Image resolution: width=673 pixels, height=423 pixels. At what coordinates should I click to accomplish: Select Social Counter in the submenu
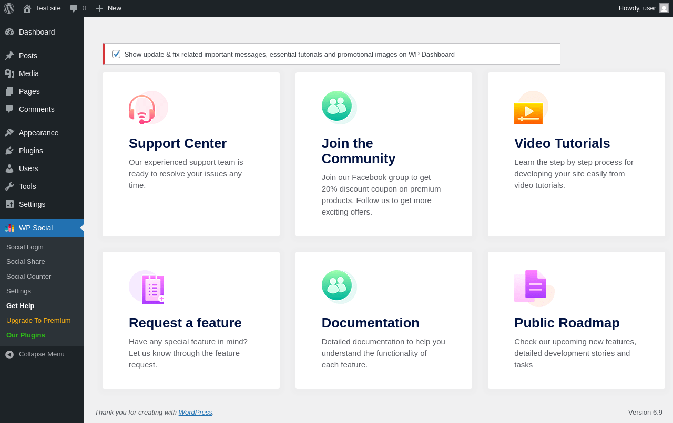coord(28,277)
